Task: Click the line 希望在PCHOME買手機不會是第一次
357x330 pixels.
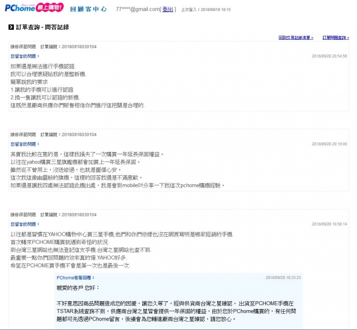Action: pyautogui.click(x=70, y=266)
